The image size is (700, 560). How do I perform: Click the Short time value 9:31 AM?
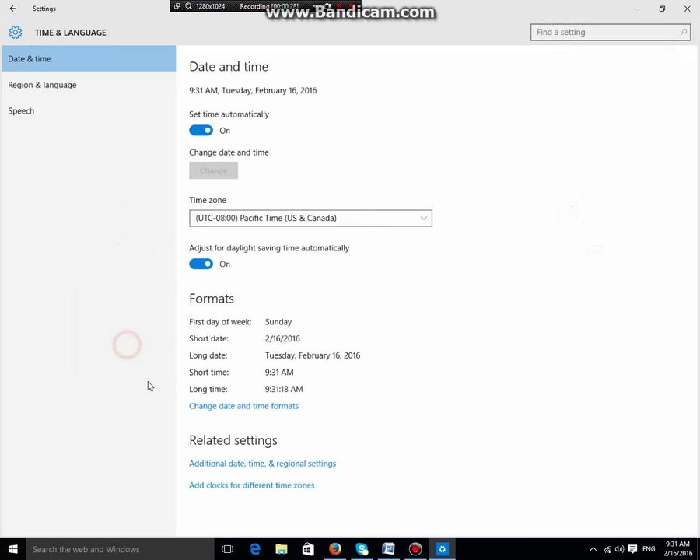click(279, 372)
